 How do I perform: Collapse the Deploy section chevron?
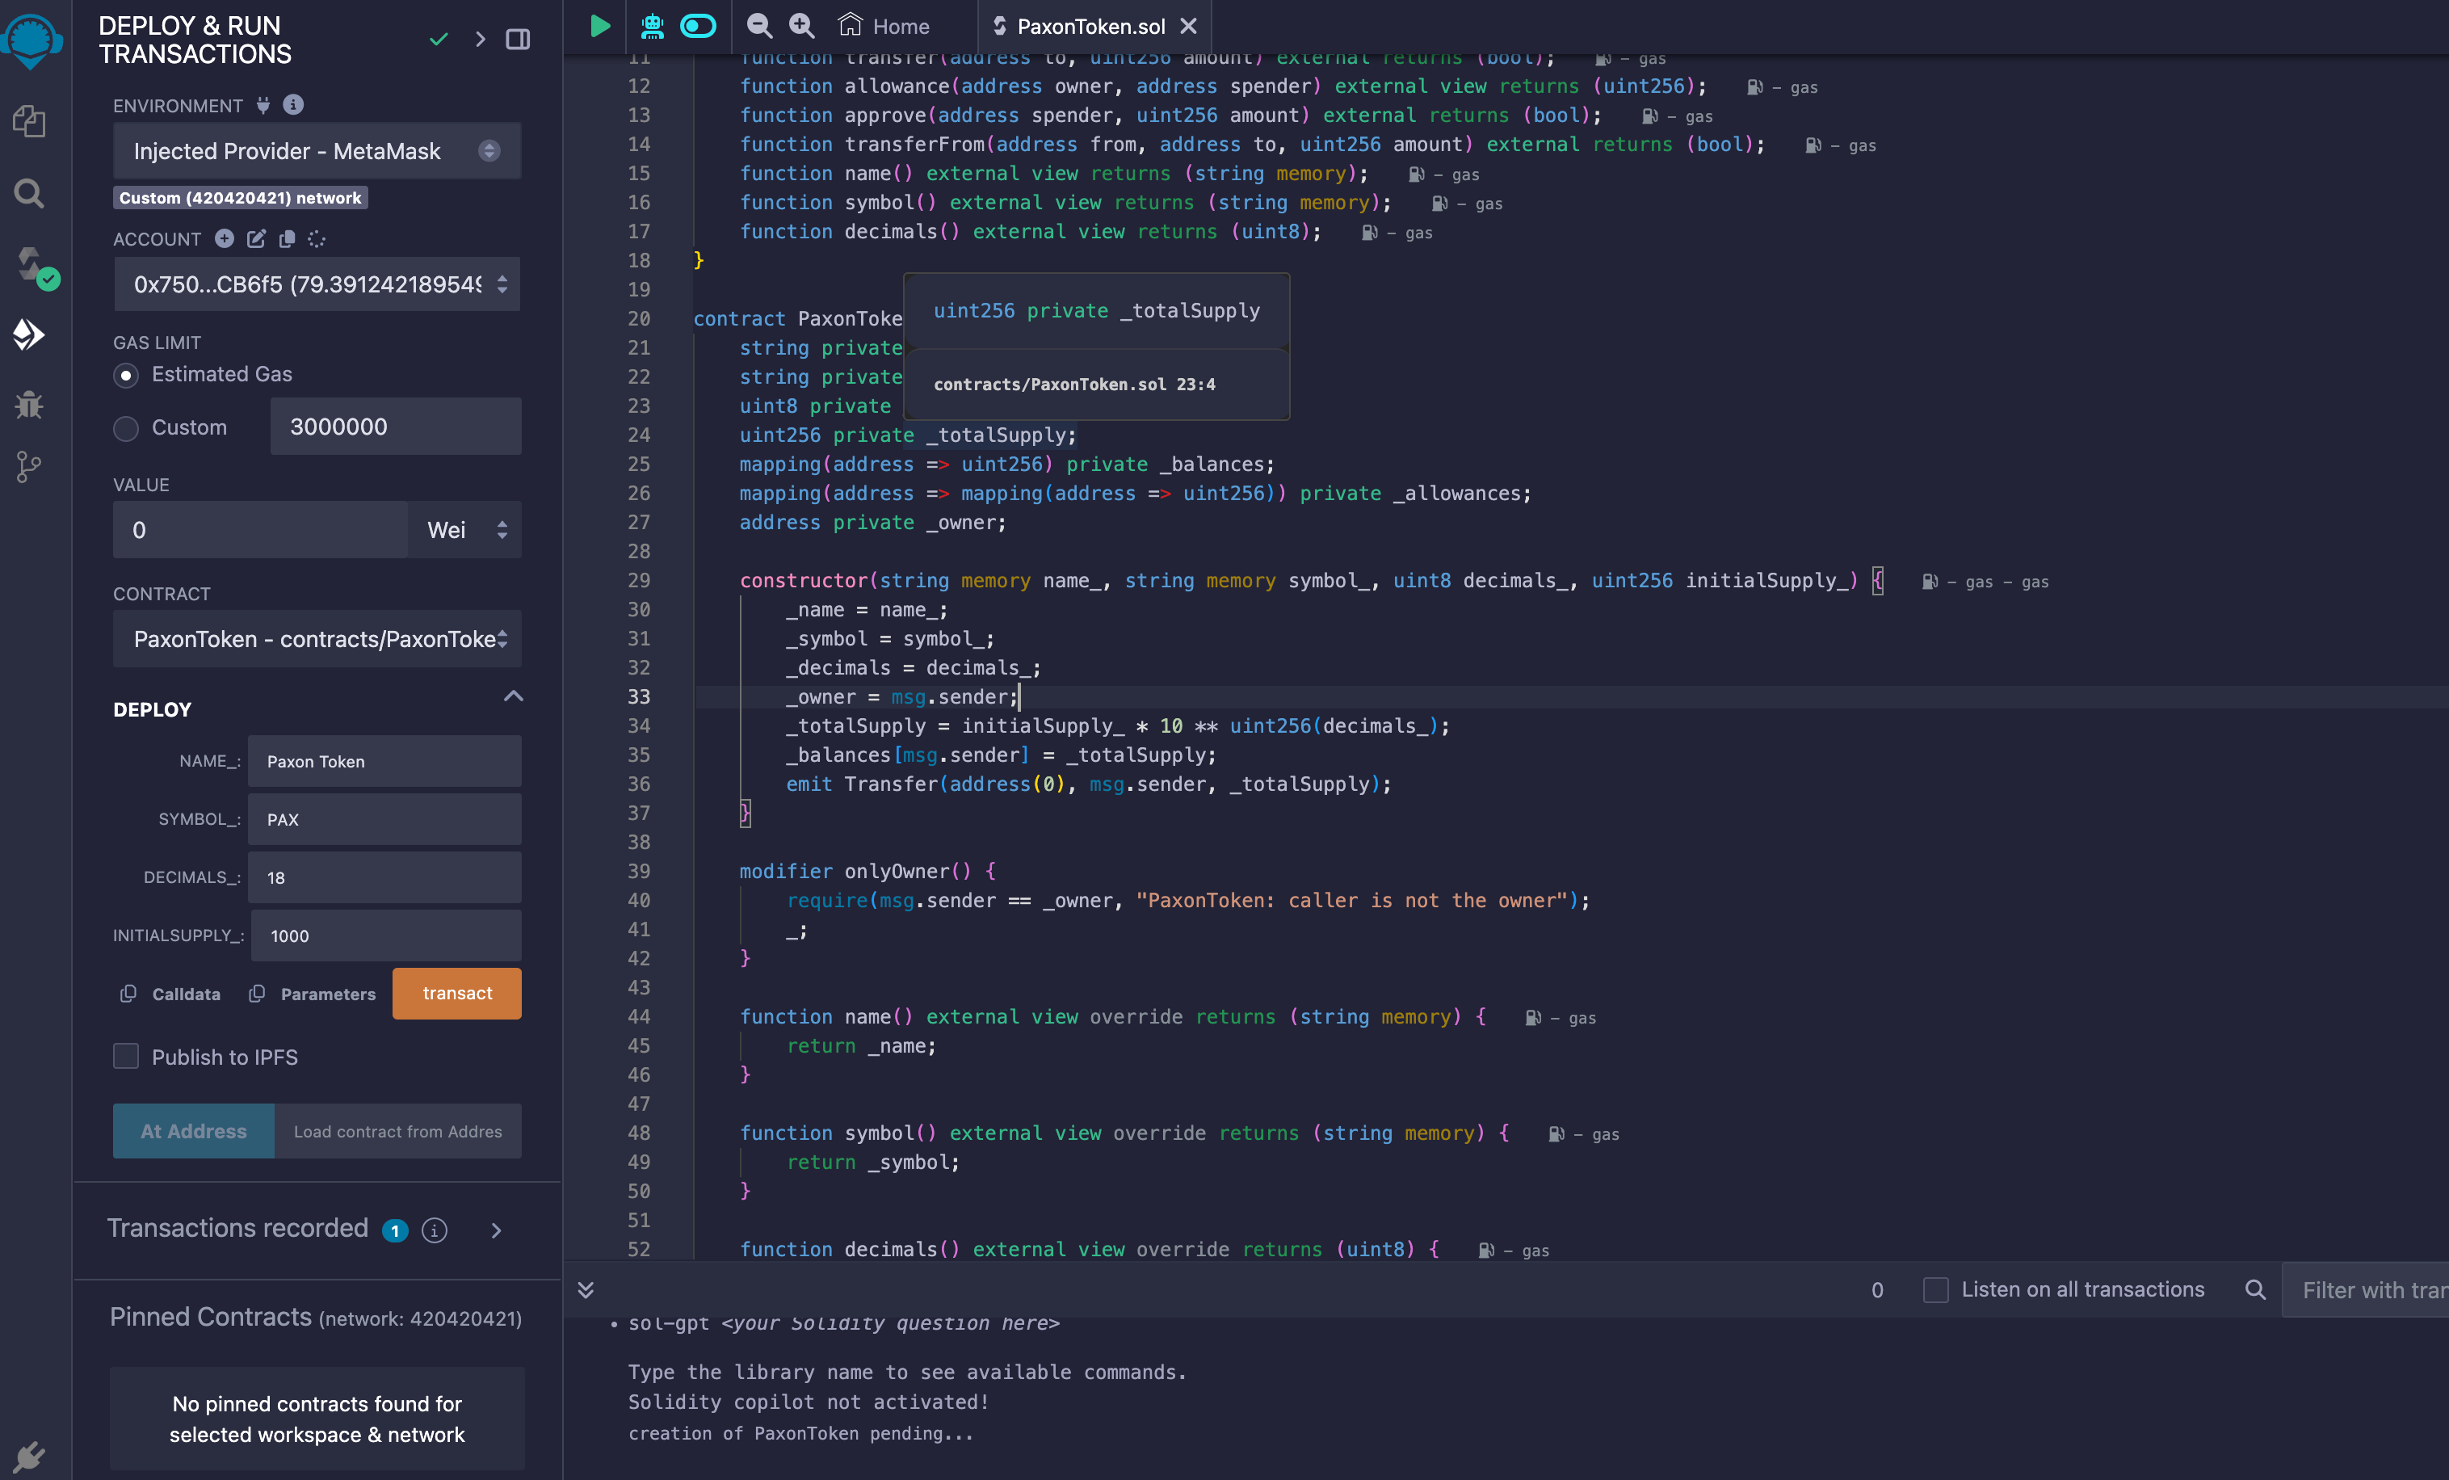(513, 696)
